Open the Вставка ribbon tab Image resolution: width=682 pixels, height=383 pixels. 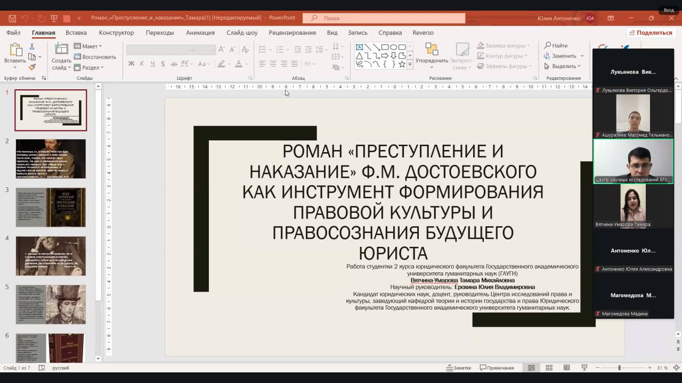click(x=76, y=32)
